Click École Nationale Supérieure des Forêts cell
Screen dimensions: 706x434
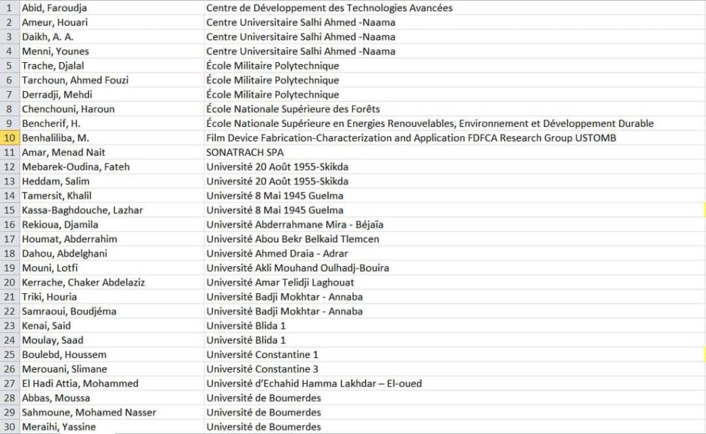[x=454, y=109]
